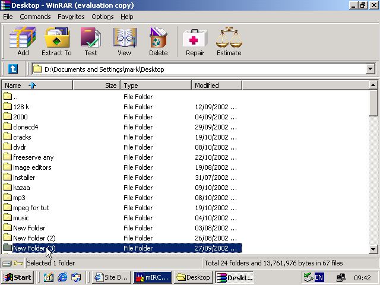
Task: Sort by Size column header
Action: tap(97, 85)
